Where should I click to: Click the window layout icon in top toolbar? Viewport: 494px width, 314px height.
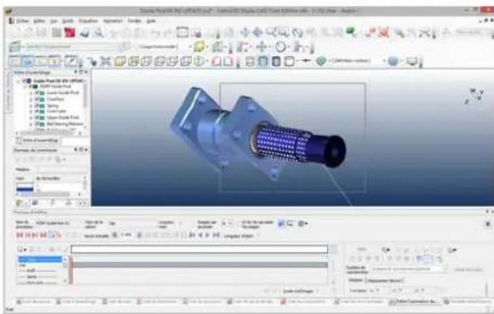(183, 32)
